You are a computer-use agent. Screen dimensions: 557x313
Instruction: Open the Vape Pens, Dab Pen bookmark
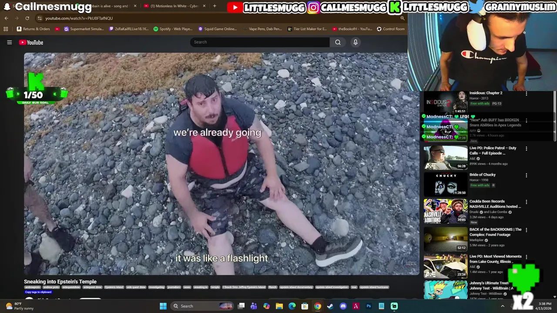[262, 29]
